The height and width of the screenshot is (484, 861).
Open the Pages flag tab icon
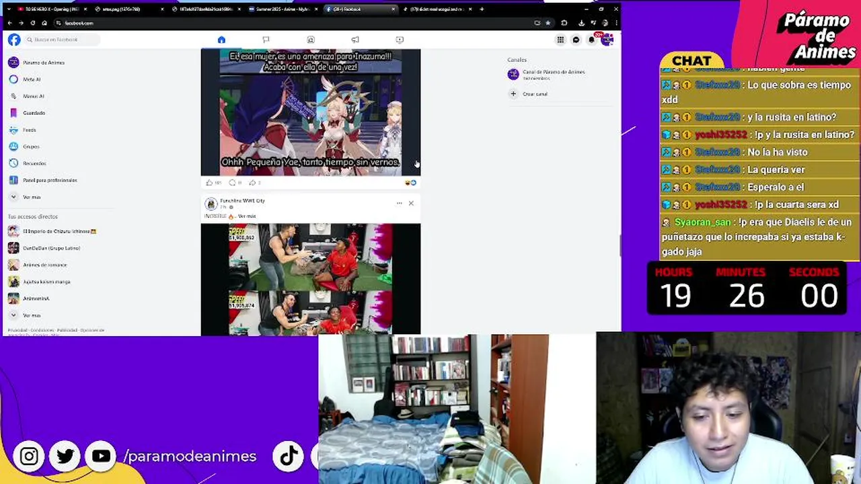266,40
